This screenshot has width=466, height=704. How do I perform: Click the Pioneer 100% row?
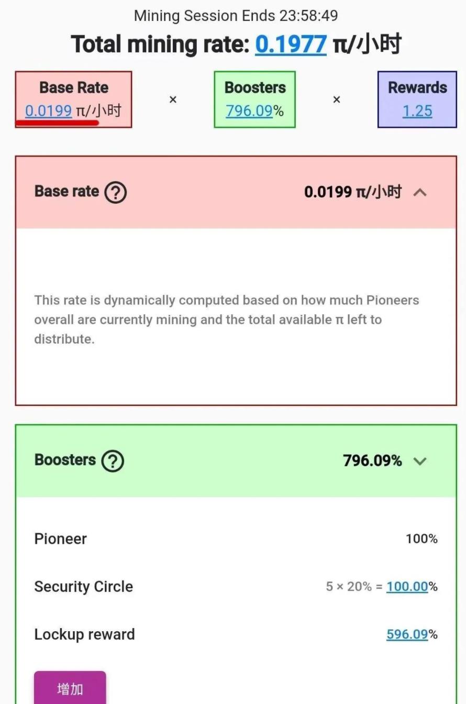236,539
